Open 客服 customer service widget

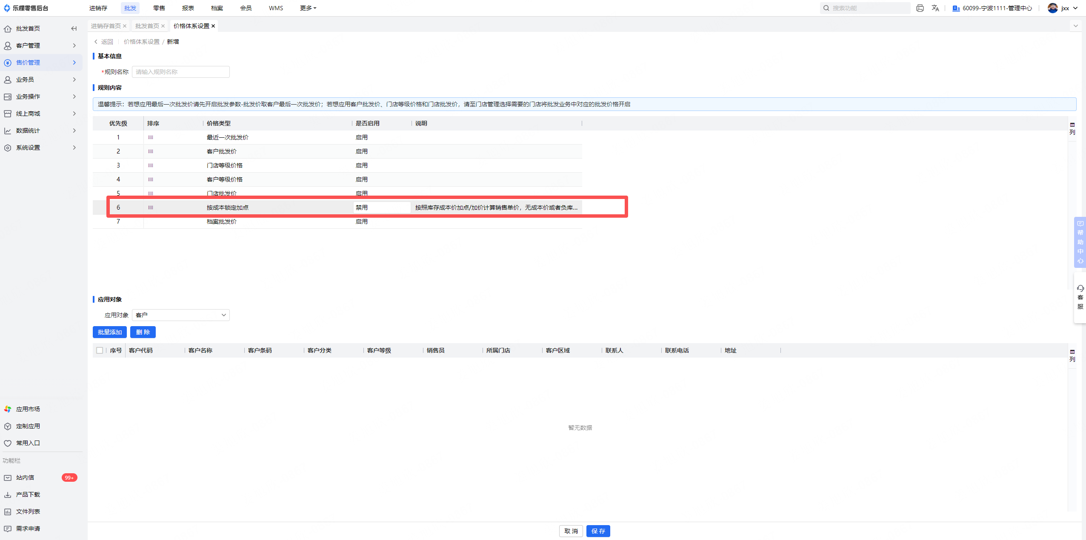point(1080,298)
